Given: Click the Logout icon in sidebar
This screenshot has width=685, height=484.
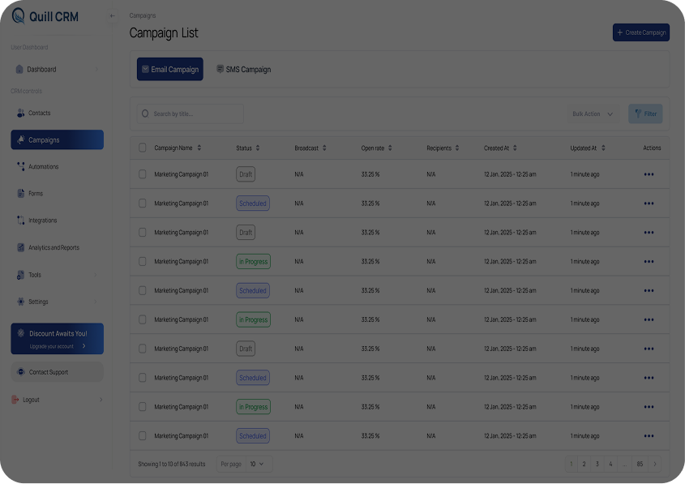Looking at the screenshot, I should 15,400.
